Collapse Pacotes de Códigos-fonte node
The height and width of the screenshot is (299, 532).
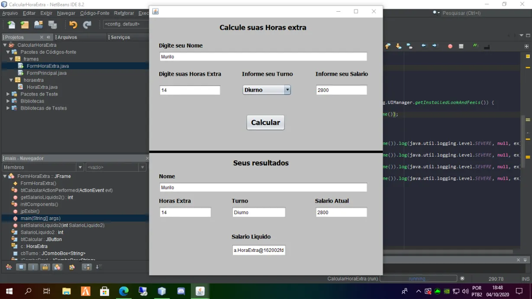pos(8,52)
